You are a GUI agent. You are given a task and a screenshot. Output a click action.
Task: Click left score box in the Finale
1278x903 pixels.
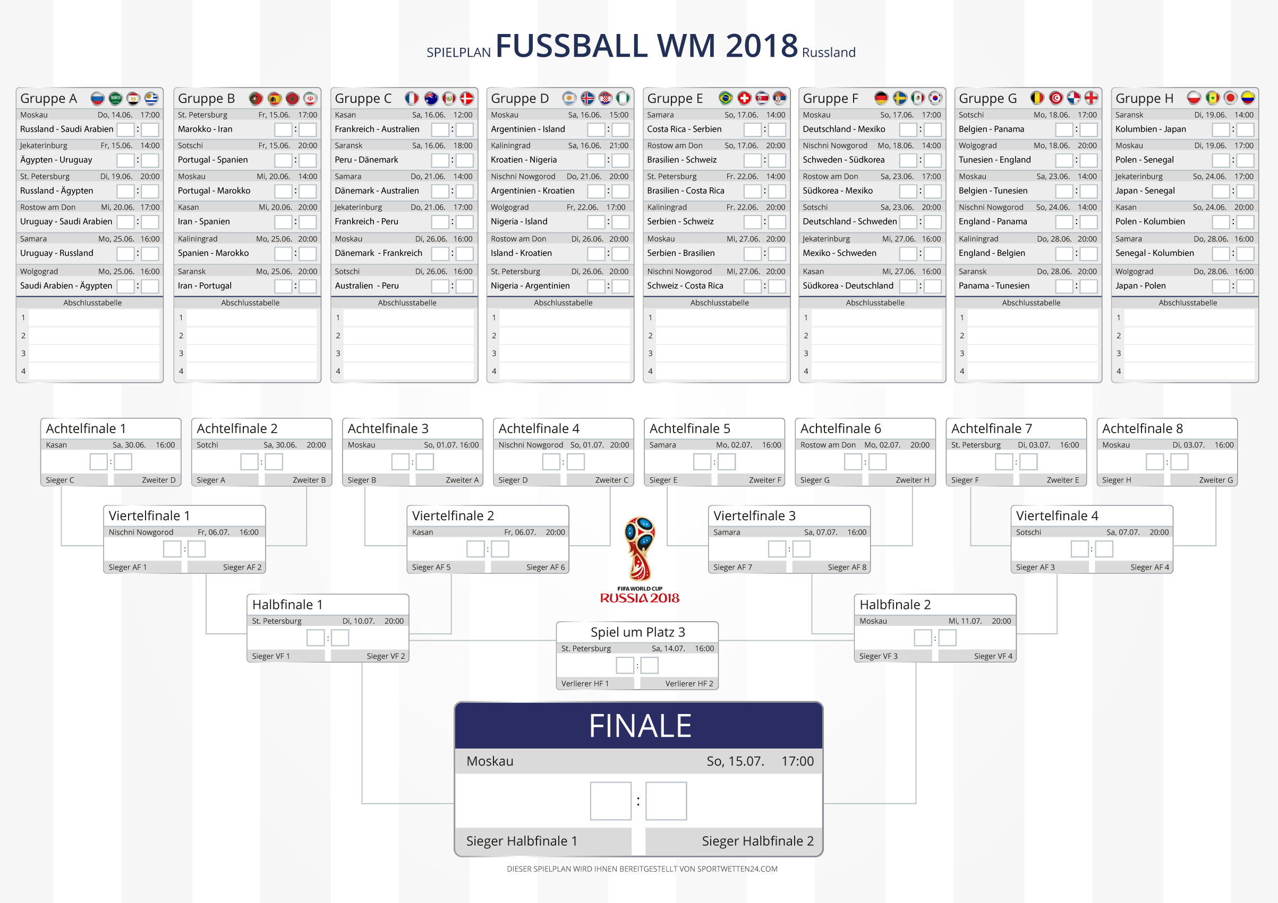click(611, 801)
